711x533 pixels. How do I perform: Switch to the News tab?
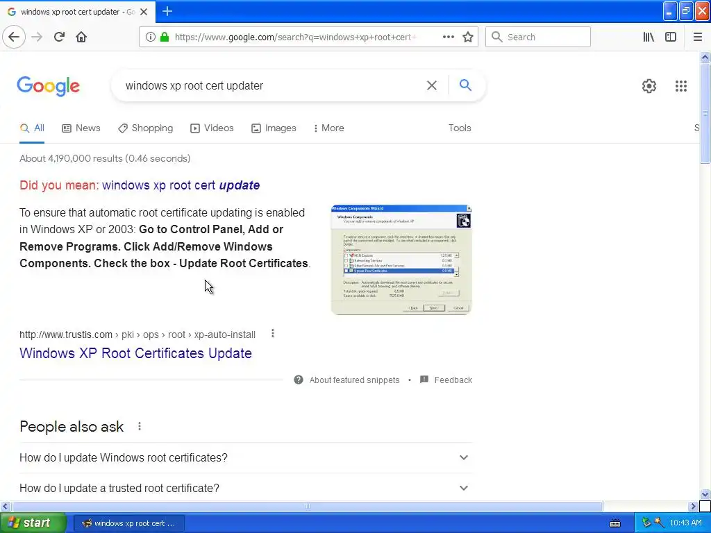click(x=81, y=128)
